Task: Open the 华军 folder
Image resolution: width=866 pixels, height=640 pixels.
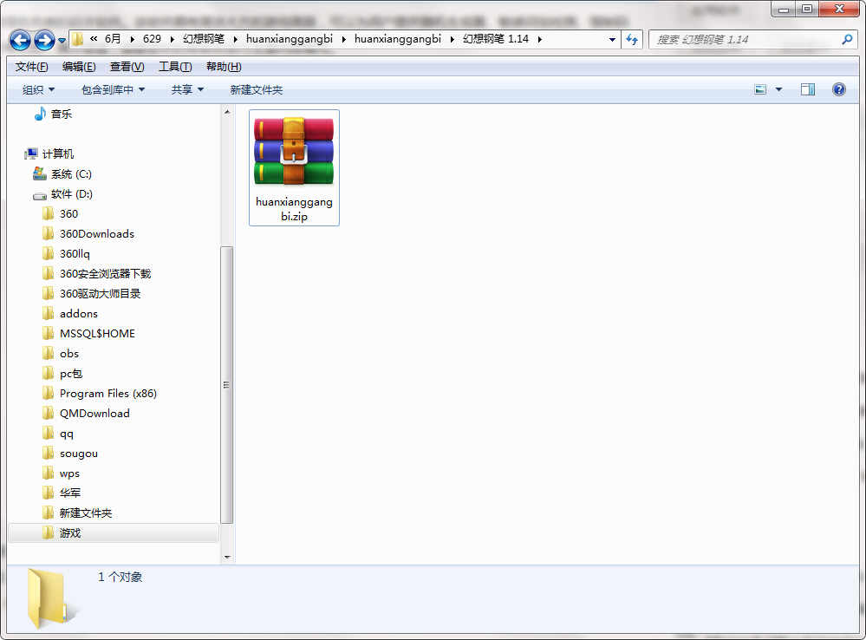Action: coord(70,493)
